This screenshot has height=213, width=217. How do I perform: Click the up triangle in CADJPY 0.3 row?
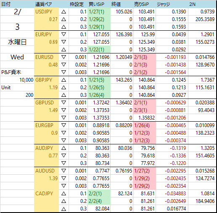coord(64,209)
